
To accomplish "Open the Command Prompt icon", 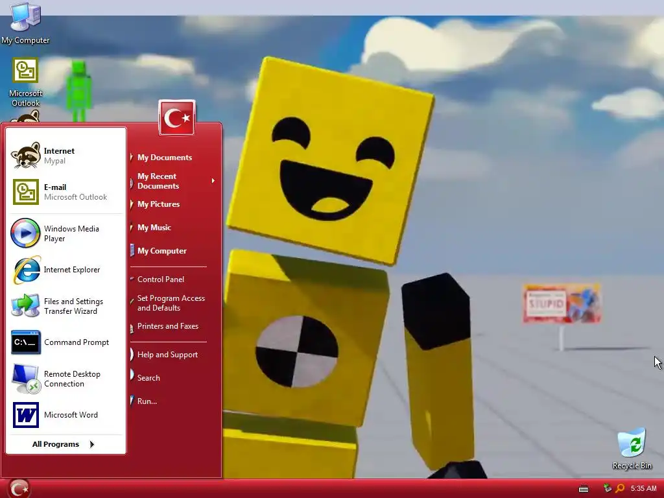I will [26, 342].
